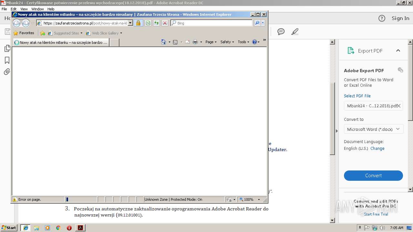This screenshot has height=232, width=413.
Task: Open Windows Media Player from the taskbar
Action: click(47, 228)
